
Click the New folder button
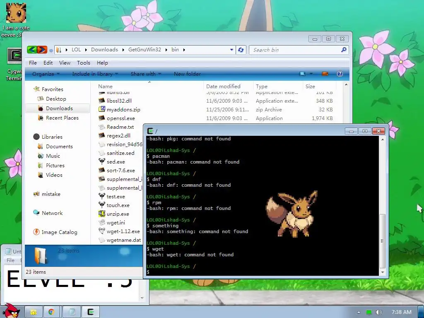coord(187,74)
